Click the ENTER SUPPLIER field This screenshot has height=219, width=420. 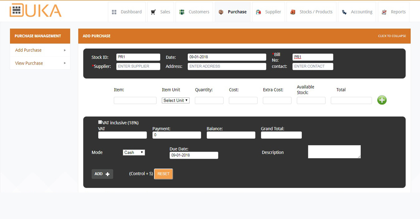tap(138, 67)
